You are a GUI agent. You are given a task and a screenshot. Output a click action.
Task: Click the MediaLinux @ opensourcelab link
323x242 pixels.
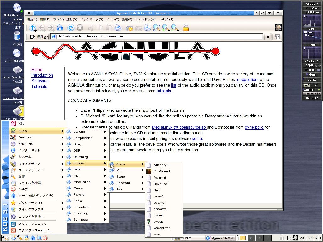pyautogui.click(x=179, y=127)
